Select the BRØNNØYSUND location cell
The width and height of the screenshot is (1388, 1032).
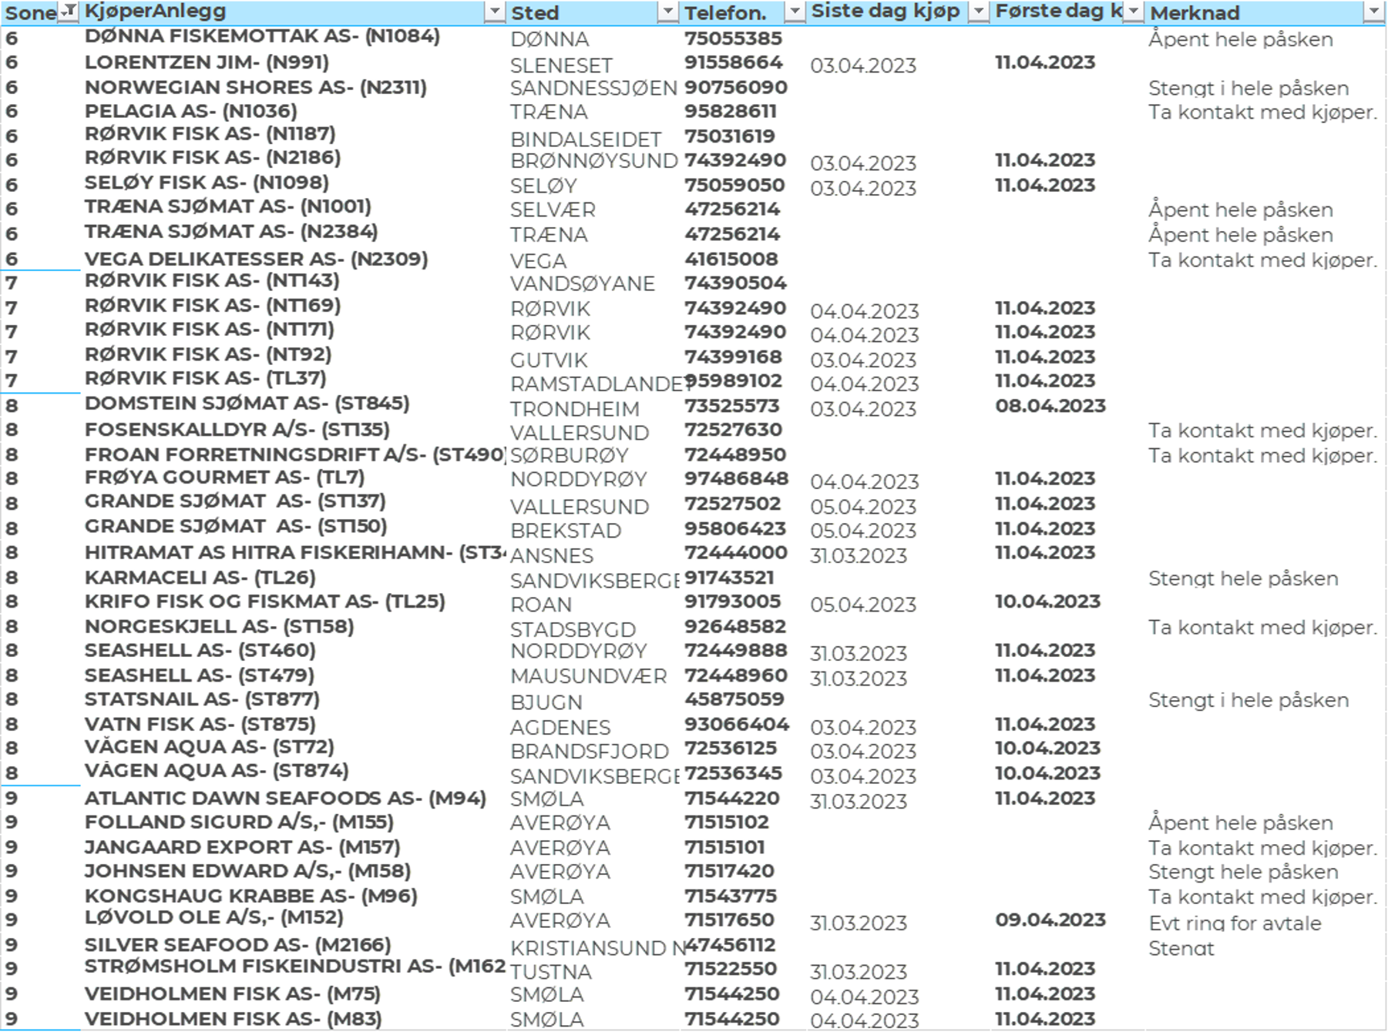[x=593, y=161]
